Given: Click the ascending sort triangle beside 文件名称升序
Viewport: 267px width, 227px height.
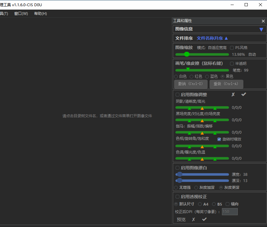Looking at the screenshot, I should [227, 38].
